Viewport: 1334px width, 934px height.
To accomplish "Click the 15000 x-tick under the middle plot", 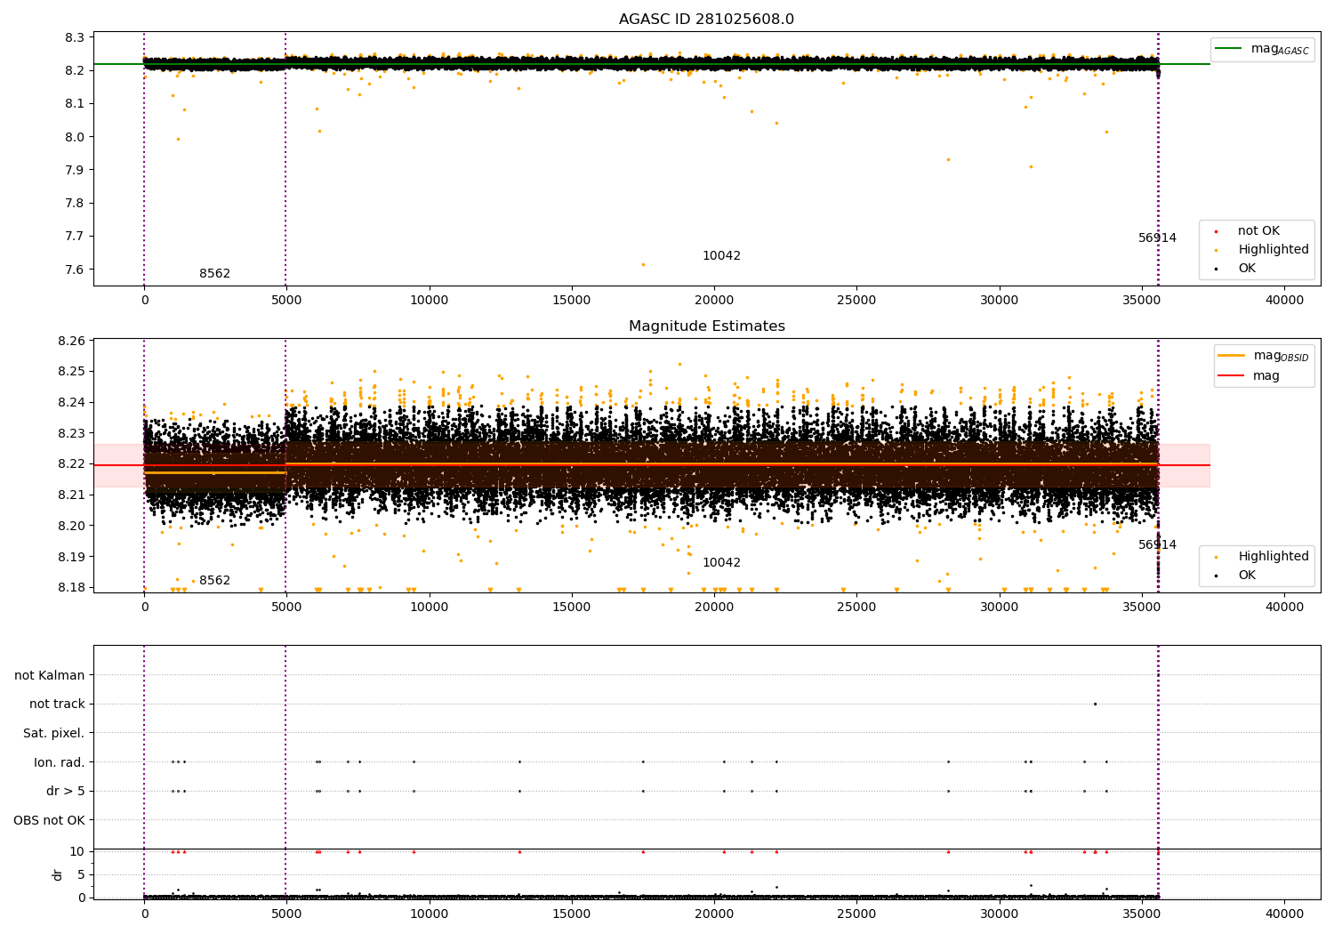I will coord(572,608).
